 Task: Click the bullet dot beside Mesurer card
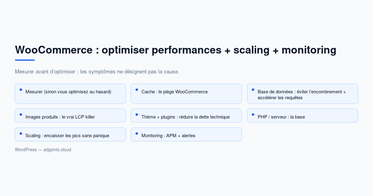coord(21,90)
